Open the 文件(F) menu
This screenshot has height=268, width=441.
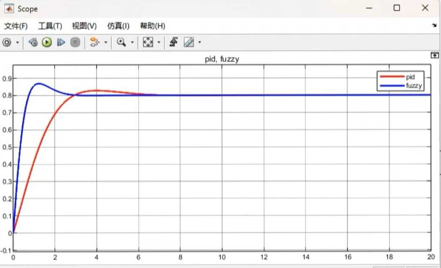(16, 26)
